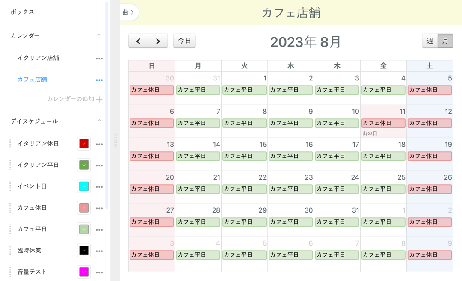Jump to today with 今日 button
This screenshot has height=281, width=462.
coord(184,41)
